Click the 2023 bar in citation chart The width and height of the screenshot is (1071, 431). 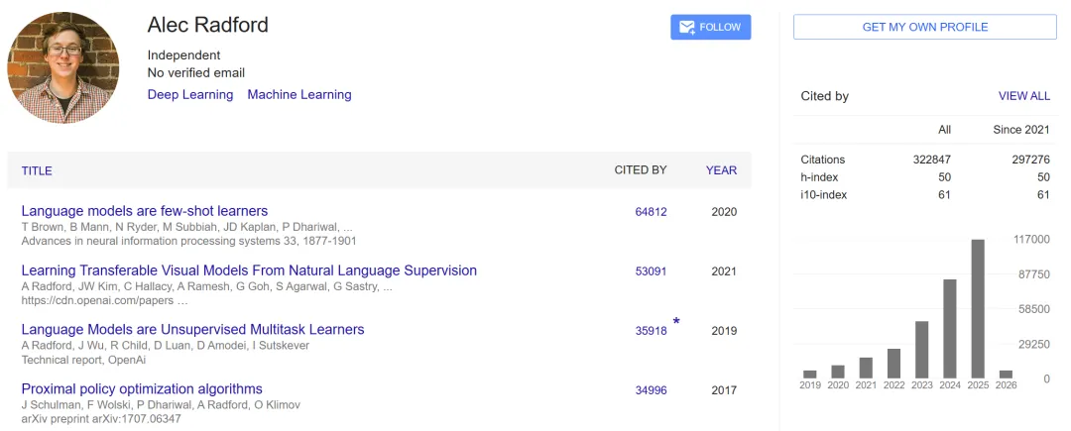point(922,350)
